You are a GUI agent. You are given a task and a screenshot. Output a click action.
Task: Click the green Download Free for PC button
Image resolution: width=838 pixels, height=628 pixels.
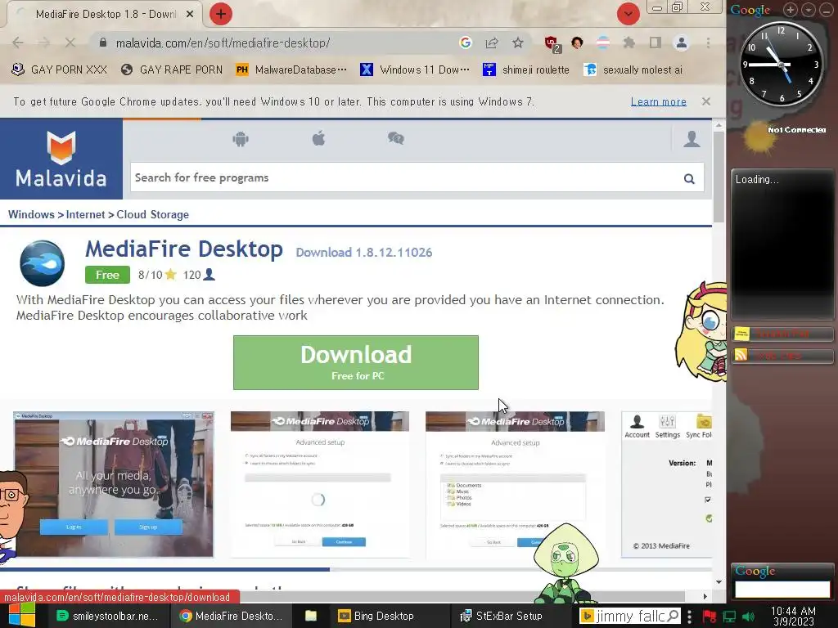coord(356,362)
